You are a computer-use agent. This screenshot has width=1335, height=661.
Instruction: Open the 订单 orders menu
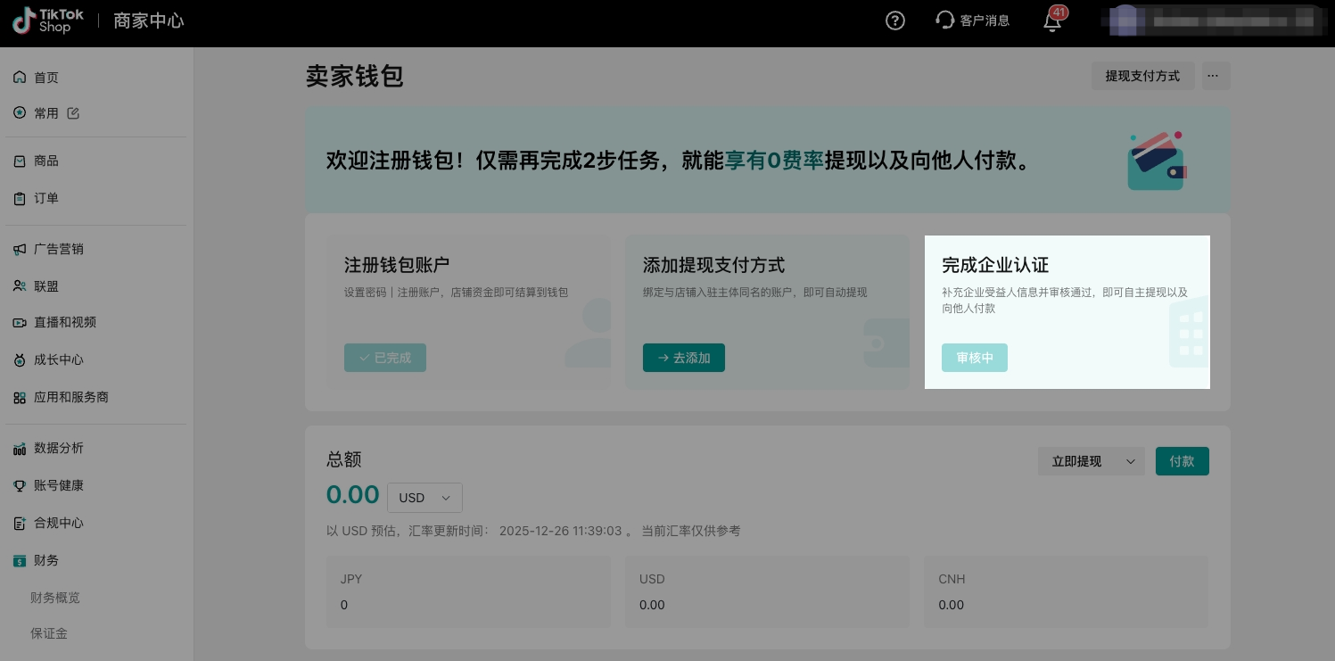pos(46,198)
